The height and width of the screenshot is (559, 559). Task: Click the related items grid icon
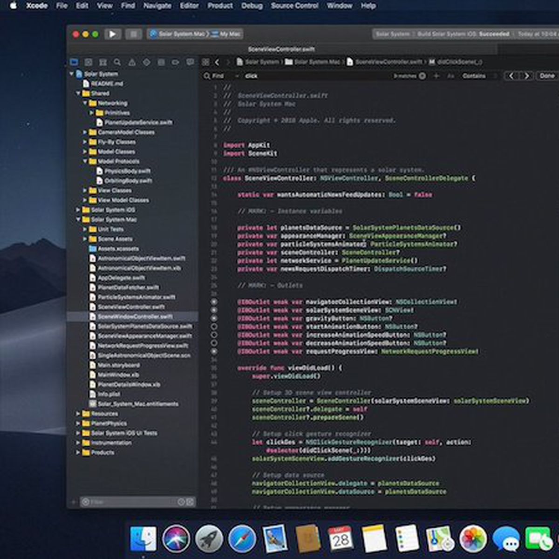pyautogui.click(x=205, y=62)
